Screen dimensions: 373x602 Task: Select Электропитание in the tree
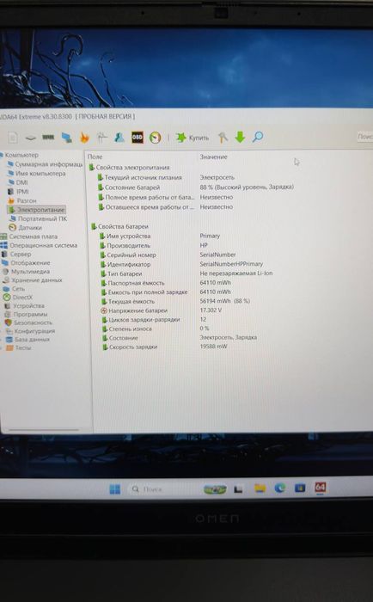coord(37,210)
